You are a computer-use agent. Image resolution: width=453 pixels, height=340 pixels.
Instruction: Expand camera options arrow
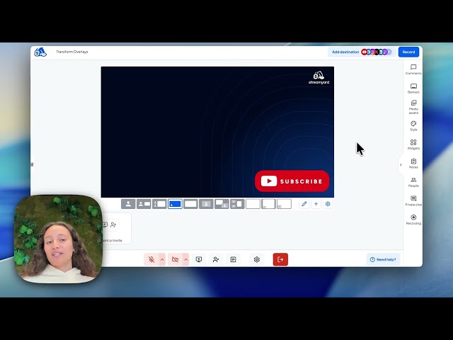click(185, 260)
